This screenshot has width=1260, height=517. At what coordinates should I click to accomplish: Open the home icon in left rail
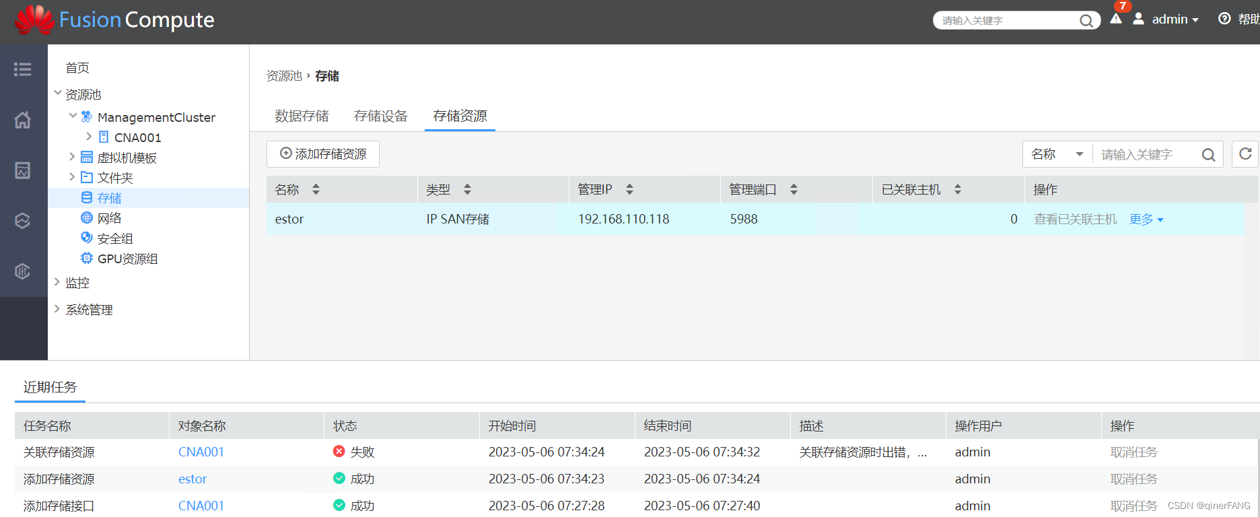point(23,120)
